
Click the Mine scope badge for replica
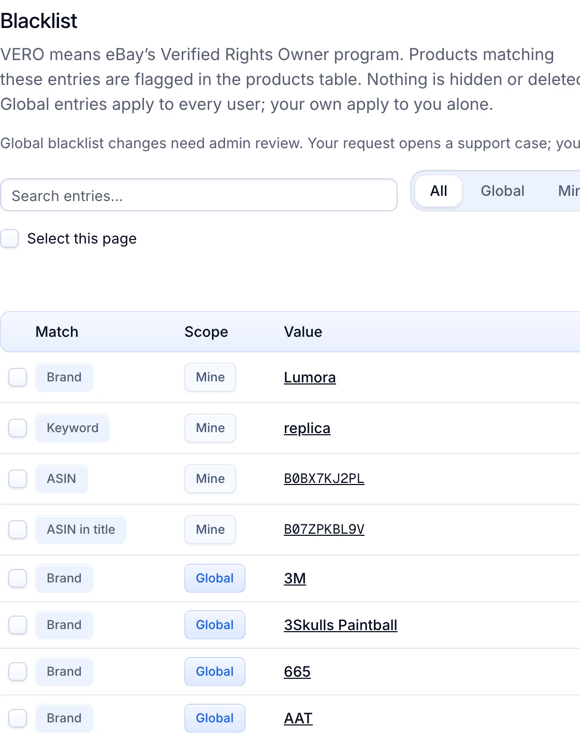pyautogui.click(x=210, y=428)
